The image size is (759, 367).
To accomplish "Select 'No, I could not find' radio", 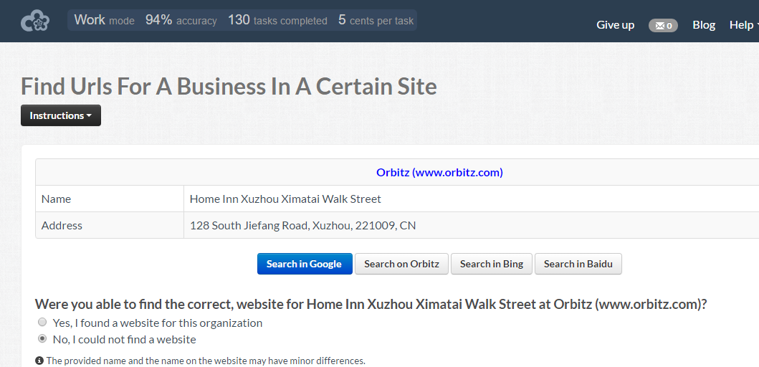I will [42, 339].
